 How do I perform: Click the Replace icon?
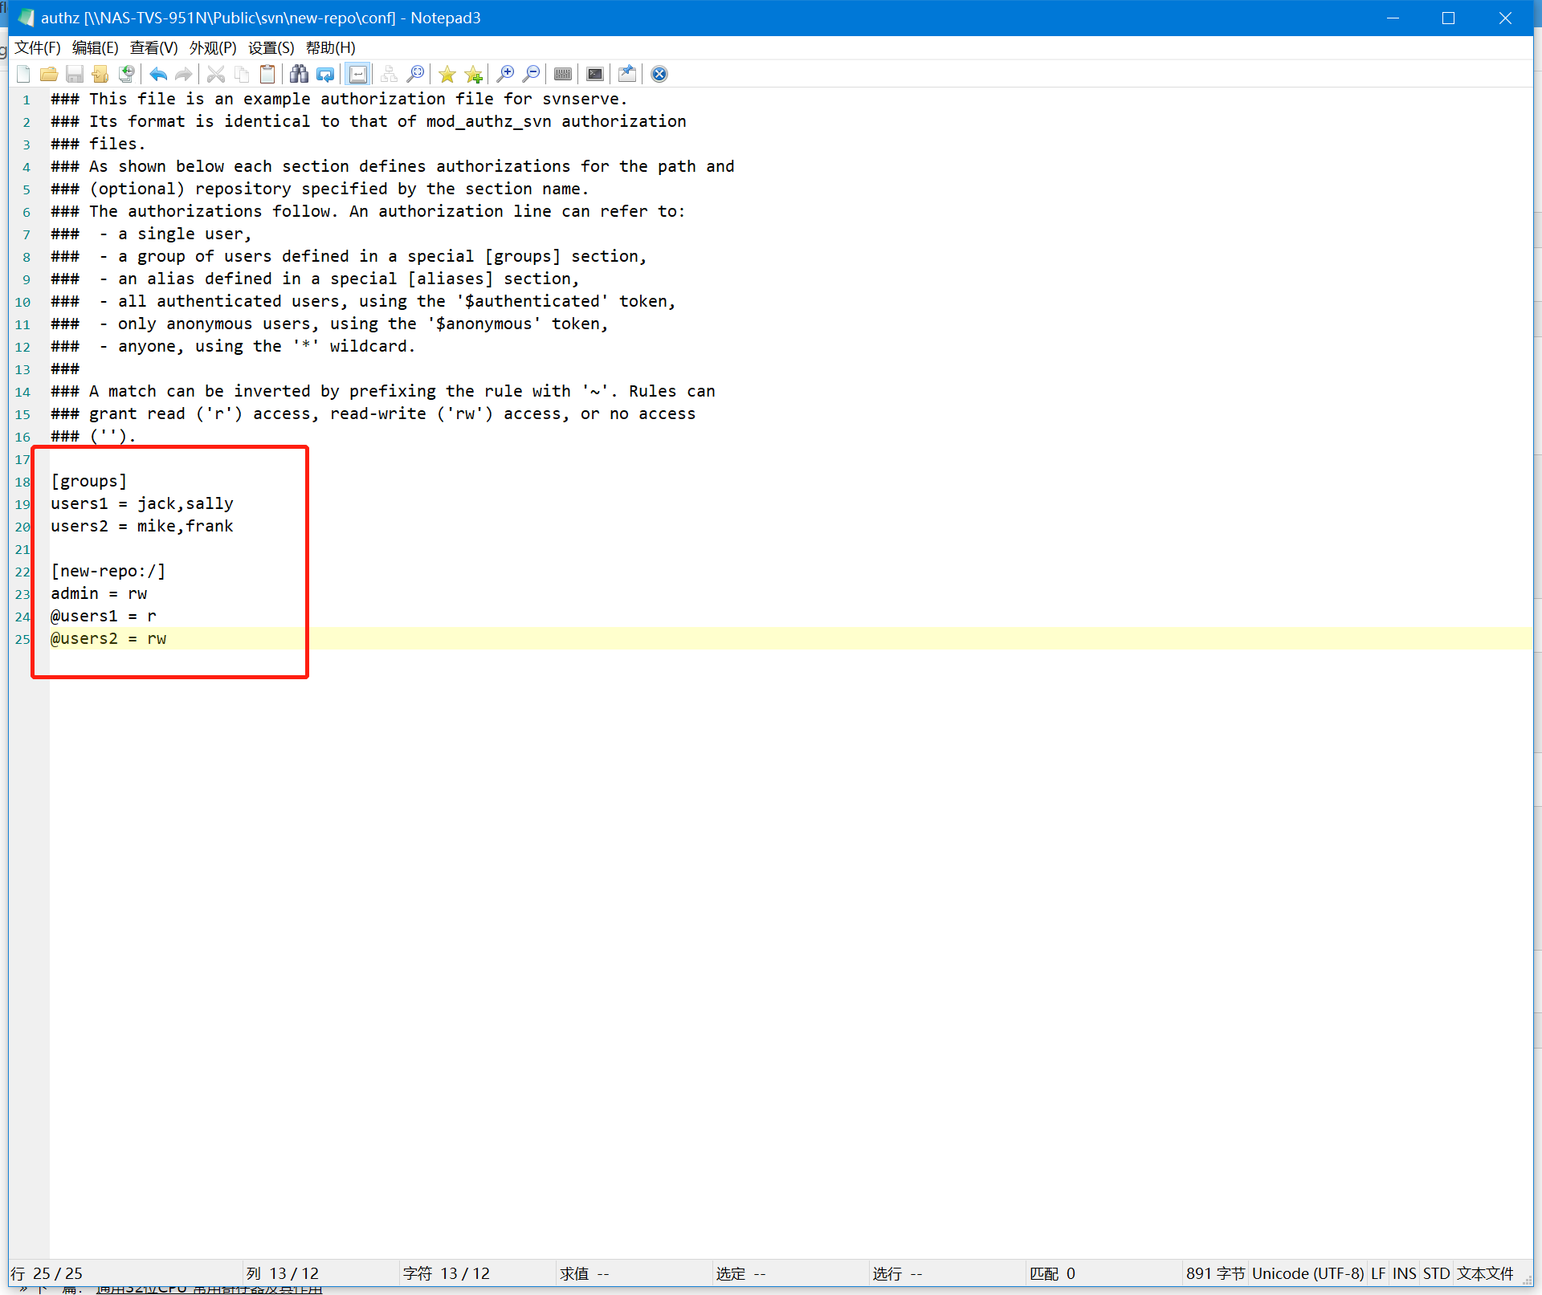(x=325, y=75)
